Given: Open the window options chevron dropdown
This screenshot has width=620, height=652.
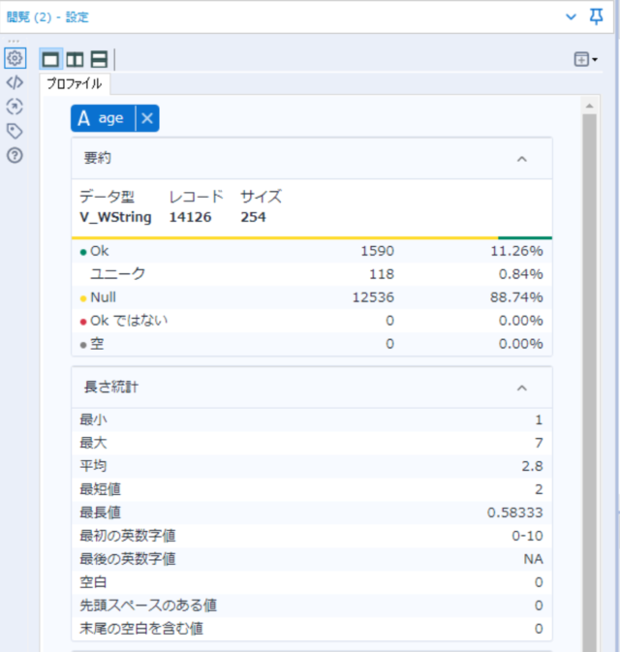Looking at the screenshot, I should click(572, 17).
